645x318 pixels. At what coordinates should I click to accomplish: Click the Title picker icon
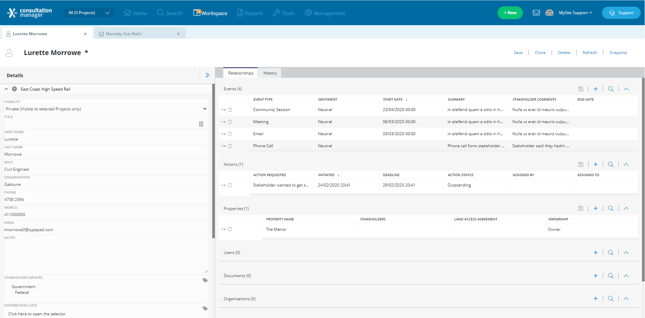[x=201, y=124]
